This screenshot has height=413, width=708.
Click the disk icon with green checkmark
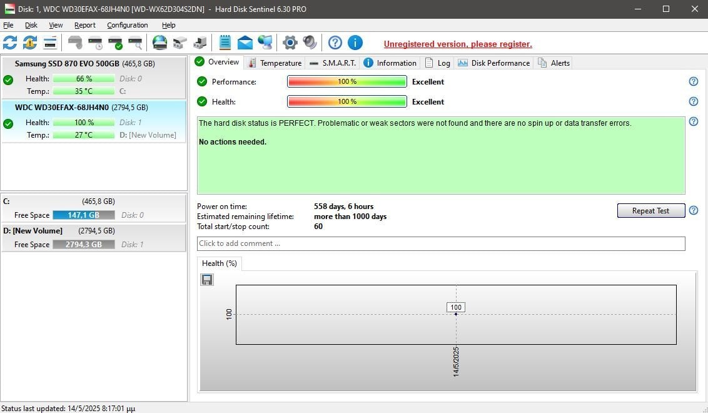pyautogui.click(x=115, y=43)
